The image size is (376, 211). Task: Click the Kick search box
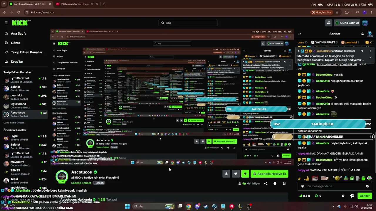(188, 23)
